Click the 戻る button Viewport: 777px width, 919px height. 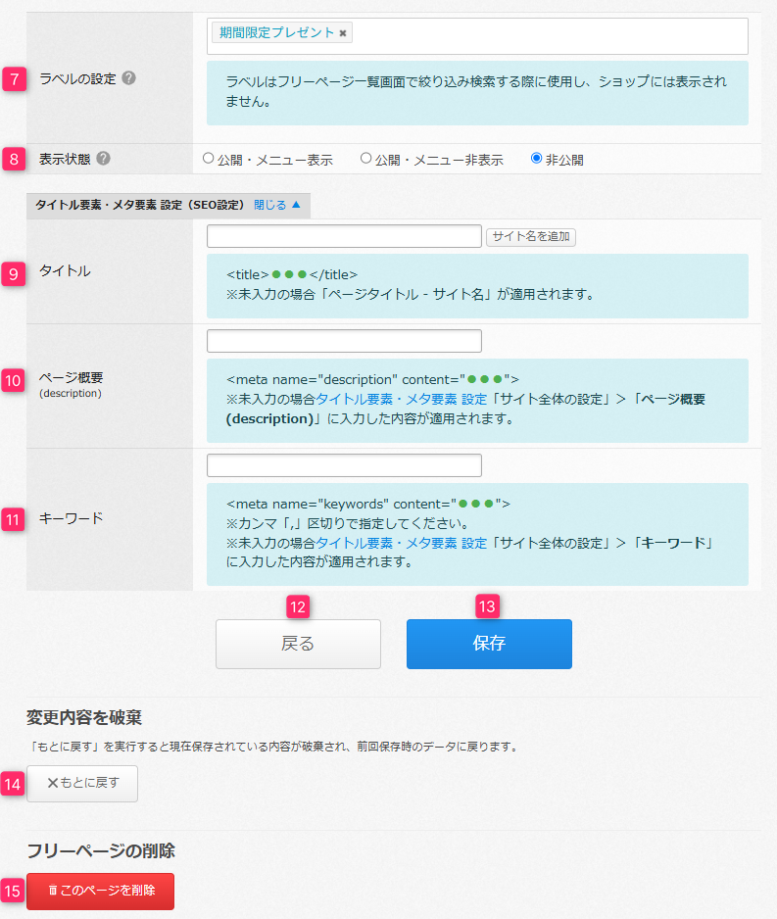[298, 644]
